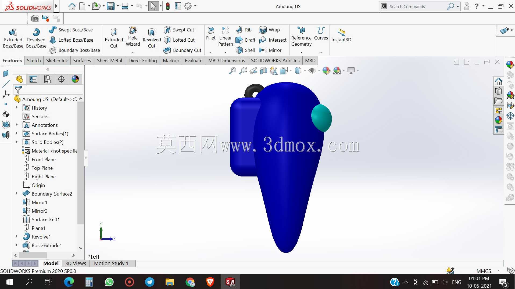Select Mirror1 in the feature tree
515x289 pixels.
(x=39, y=203)
